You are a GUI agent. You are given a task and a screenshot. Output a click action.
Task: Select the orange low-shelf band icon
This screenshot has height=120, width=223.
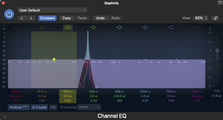pos(42,27)
